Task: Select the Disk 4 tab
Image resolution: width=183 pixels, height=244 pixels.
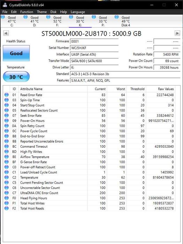Action: point(125,21)
